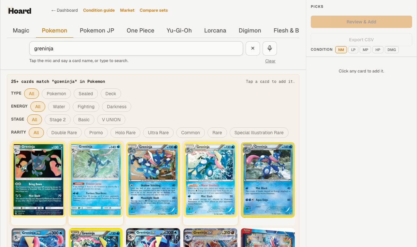Set condition to LP

coord(353,50)
